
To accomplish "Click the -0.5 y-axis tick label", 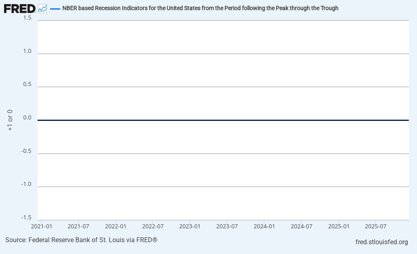I will click(26, 151).
